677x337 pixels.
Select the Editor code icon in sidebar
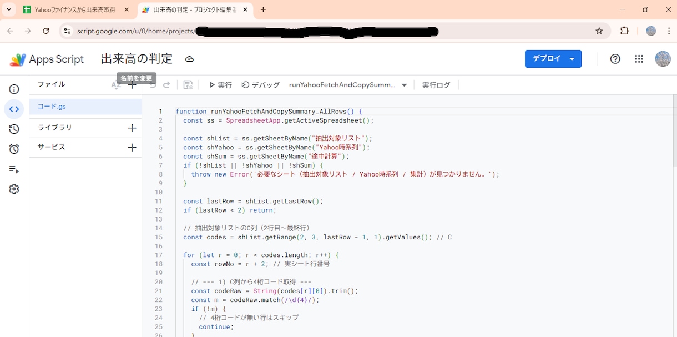(x=14, y=109)
